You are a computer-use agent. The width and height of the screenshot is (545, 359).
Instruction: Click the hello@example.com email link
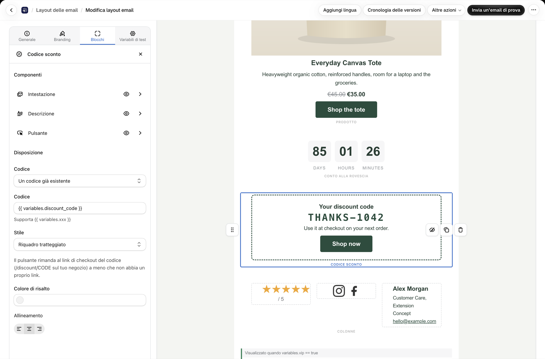coord(414,321)
